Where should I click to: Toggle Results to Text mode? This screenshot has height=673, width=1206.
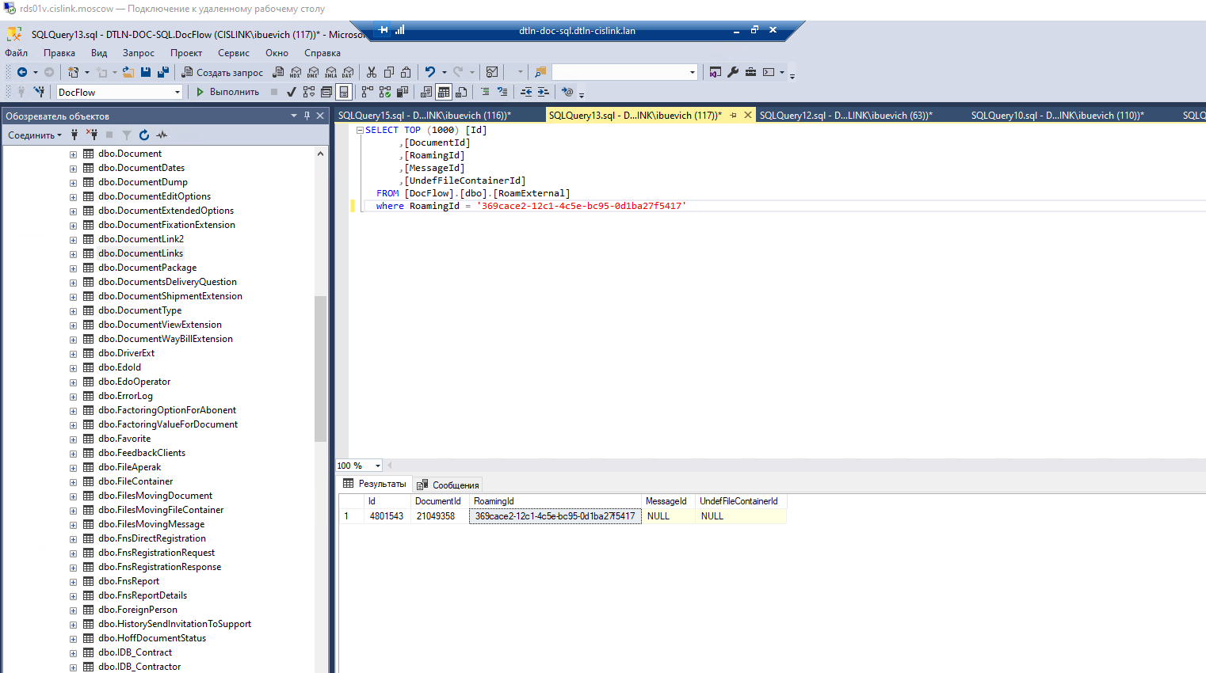[426, 92]
